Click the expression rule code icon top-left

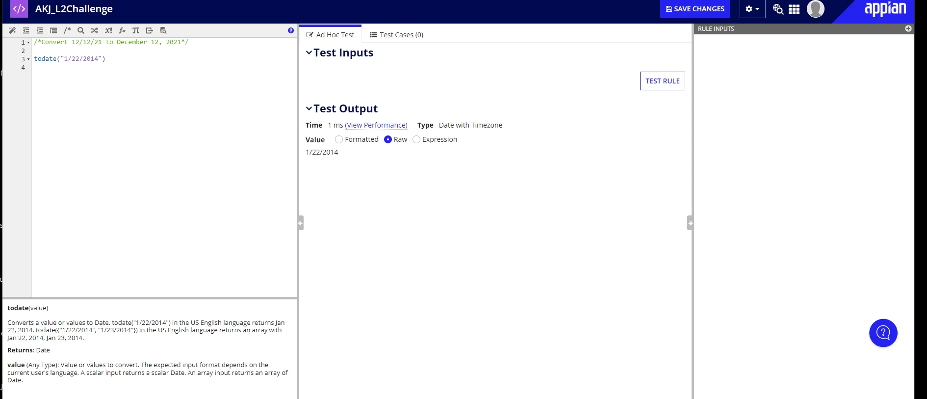click(19, 9)
